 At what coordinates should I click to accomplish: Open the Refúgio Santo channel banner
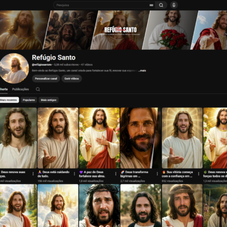tap(113, 30)
